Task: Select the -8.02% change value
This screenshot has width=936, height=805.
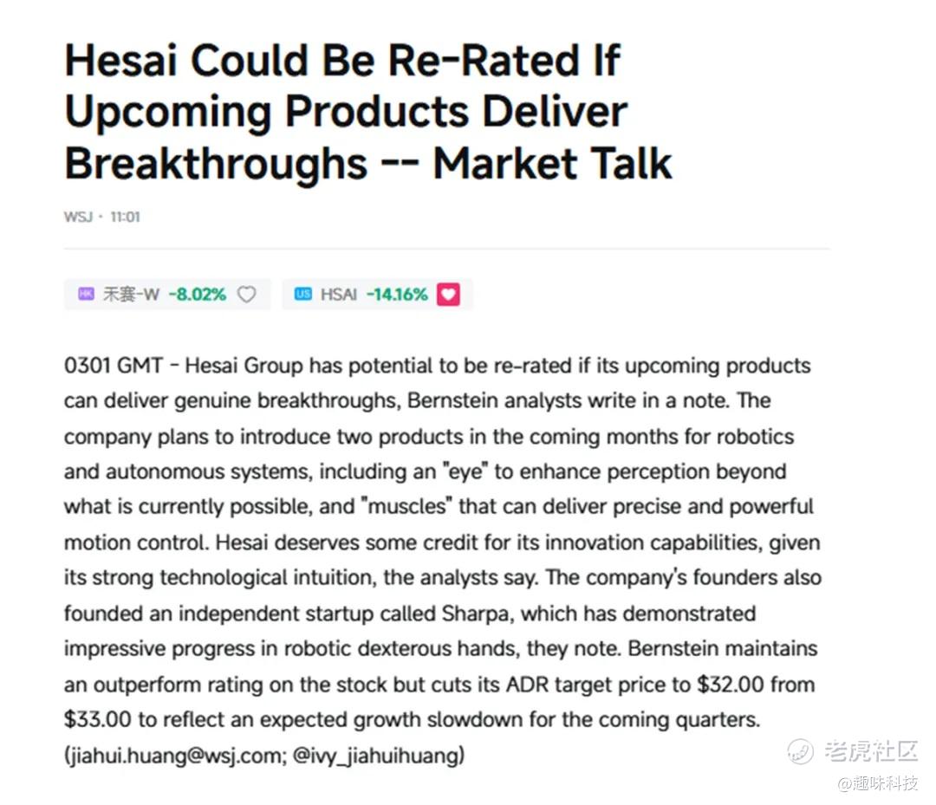Action: tap(197, 295)
